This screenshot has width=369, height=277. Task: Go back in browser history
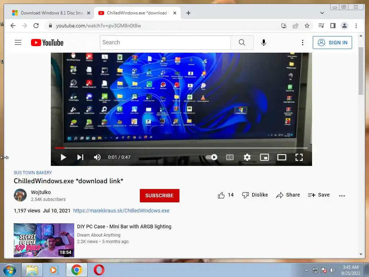tap(13, 26)
